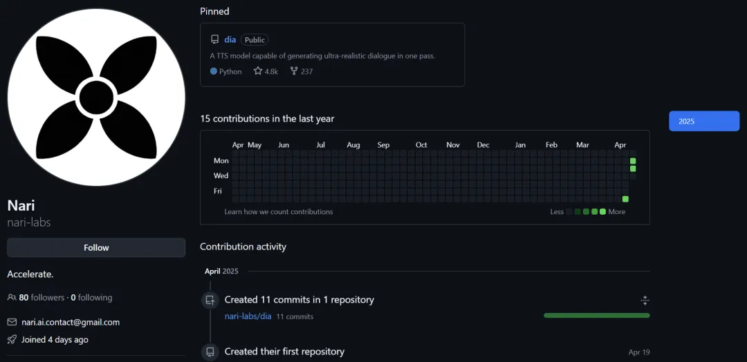This screenshot has width=747, height=362.
Task: Collapse the commits activity section
Action: 645,300
